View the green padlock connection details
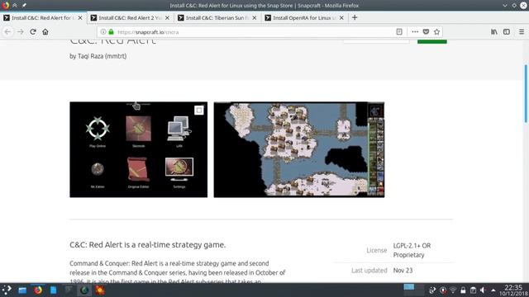The height and width of the screenshot is (297, 529). click(111, 32)
